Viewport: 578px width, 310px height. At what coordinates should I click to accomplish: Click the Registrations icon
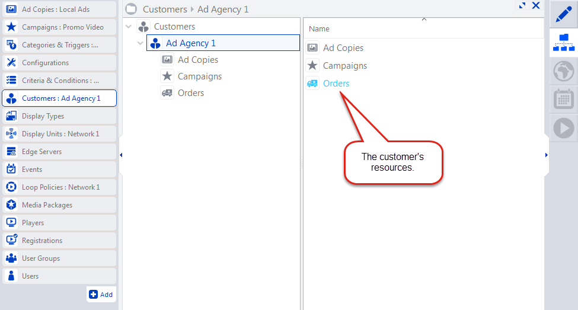(x=11, y=240)
